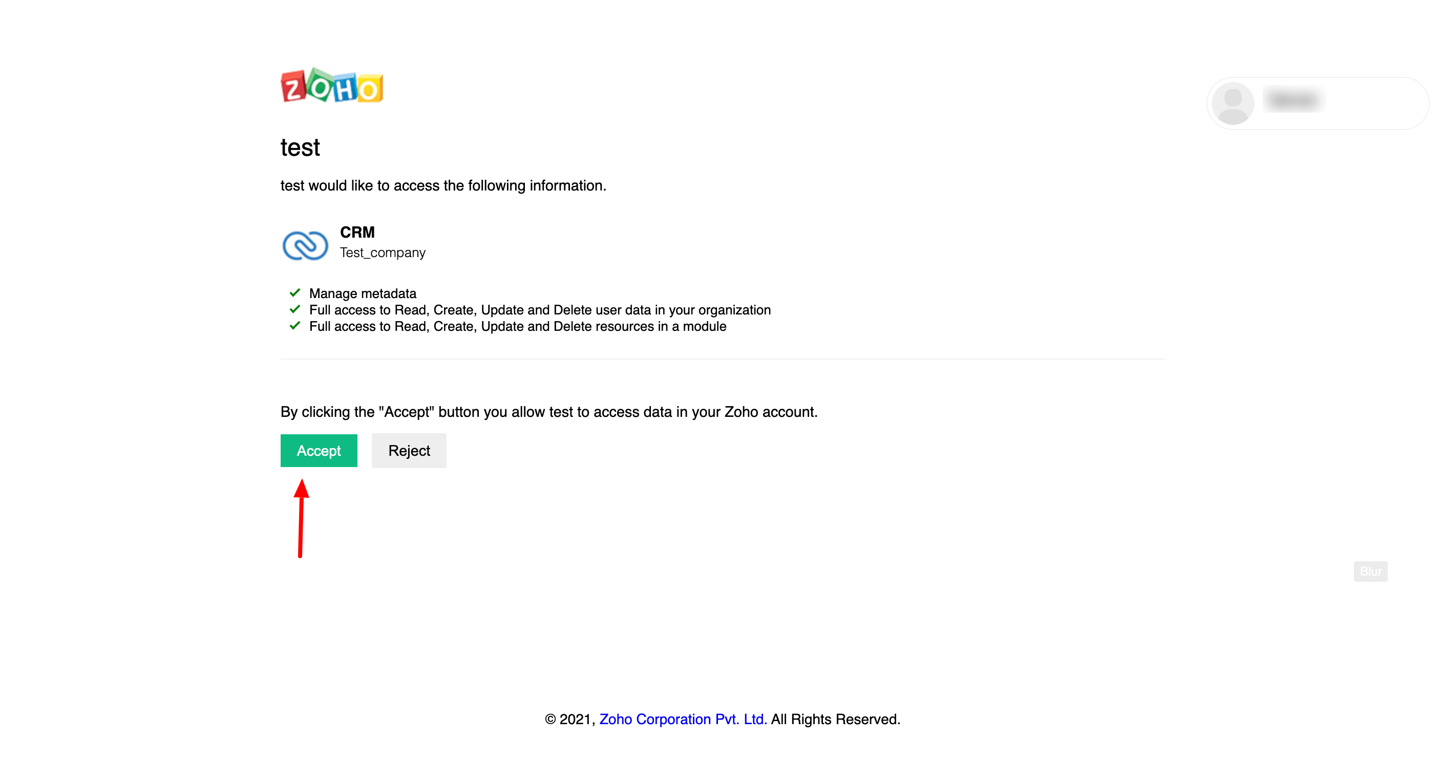Click the checkmark beside Manage metadata
This screenshot has height=760, width=1439.
[295, 293]
